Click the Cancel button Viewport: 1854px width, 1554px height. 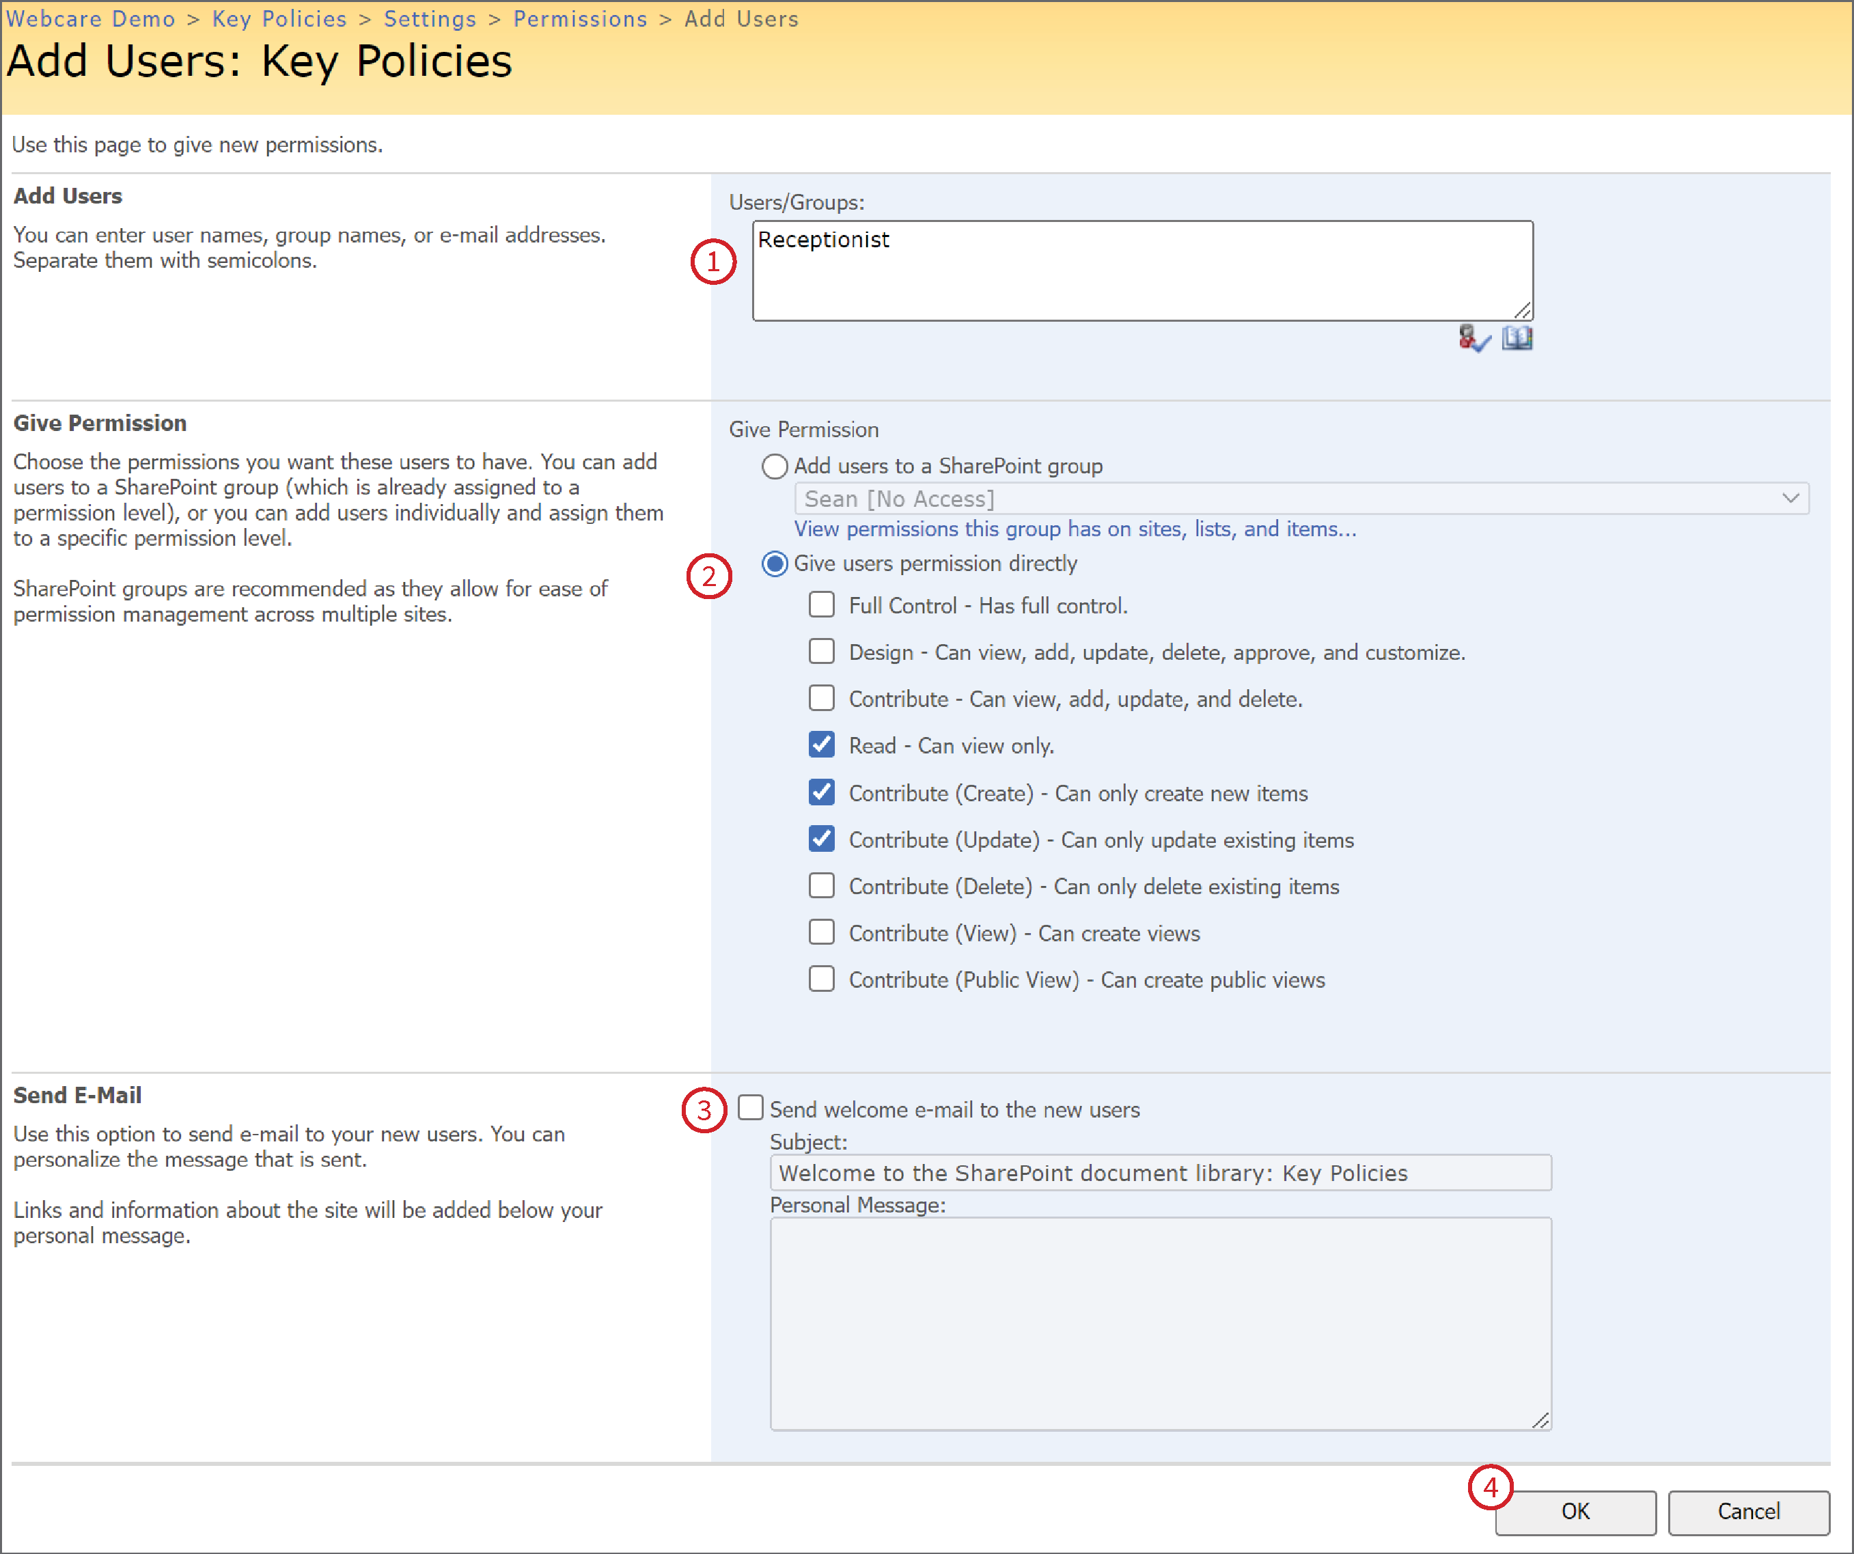1748,1512
